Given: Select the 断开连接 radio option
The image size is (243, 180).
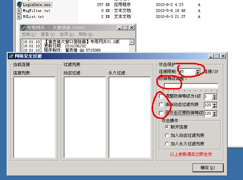Looking at the screenshot, I should point(167,127).
